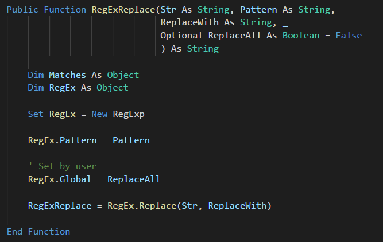The image size is (383, 242).
Task: Click RegEx.Pattern property assignment
Action: (x=62, y=140)
